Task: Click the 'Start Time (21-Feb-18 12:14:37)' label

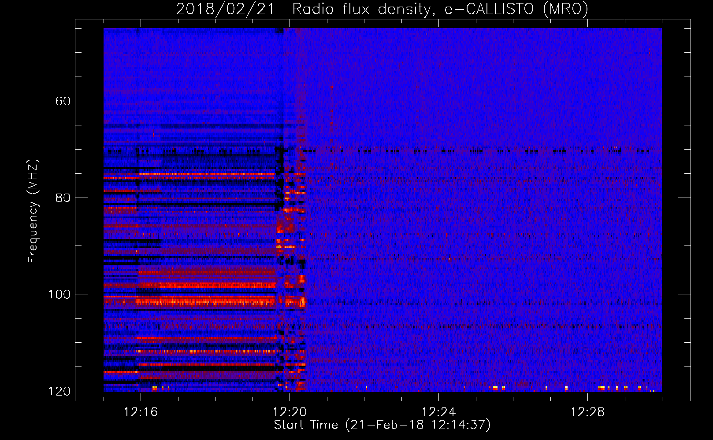Action: tap(382, 425)
